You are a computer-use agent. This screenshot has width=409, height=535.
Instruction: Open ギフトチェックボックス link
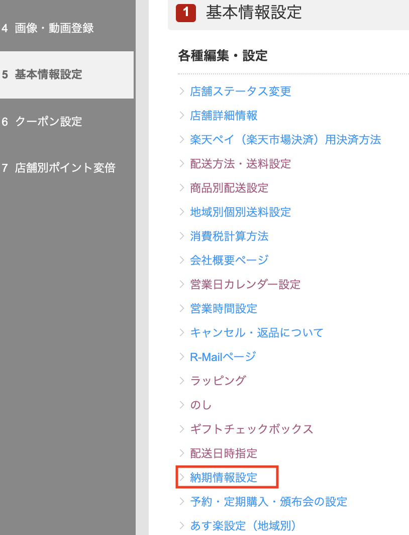(252, 429)
